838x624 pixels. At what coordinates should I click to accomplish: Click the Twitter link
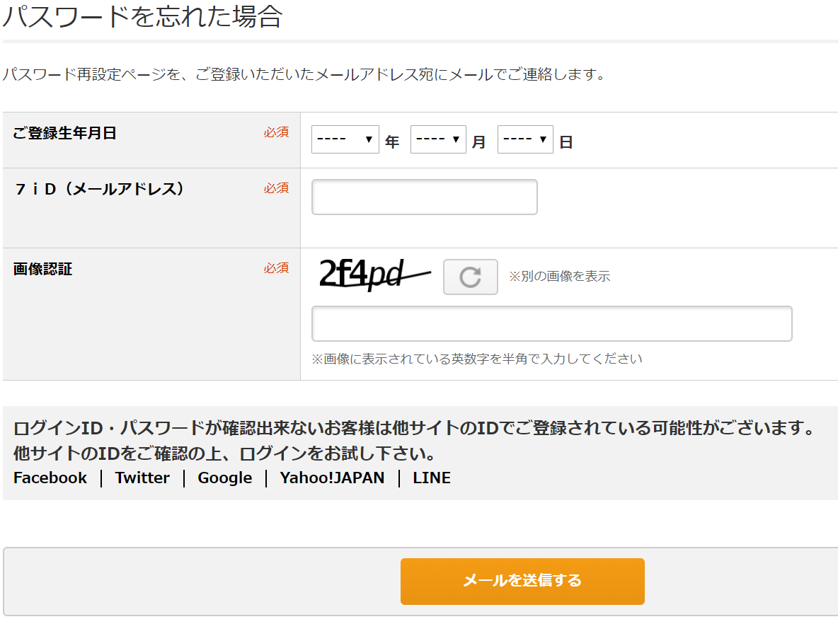142,478
